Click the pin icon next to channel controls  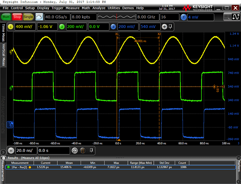click(170, 27)
